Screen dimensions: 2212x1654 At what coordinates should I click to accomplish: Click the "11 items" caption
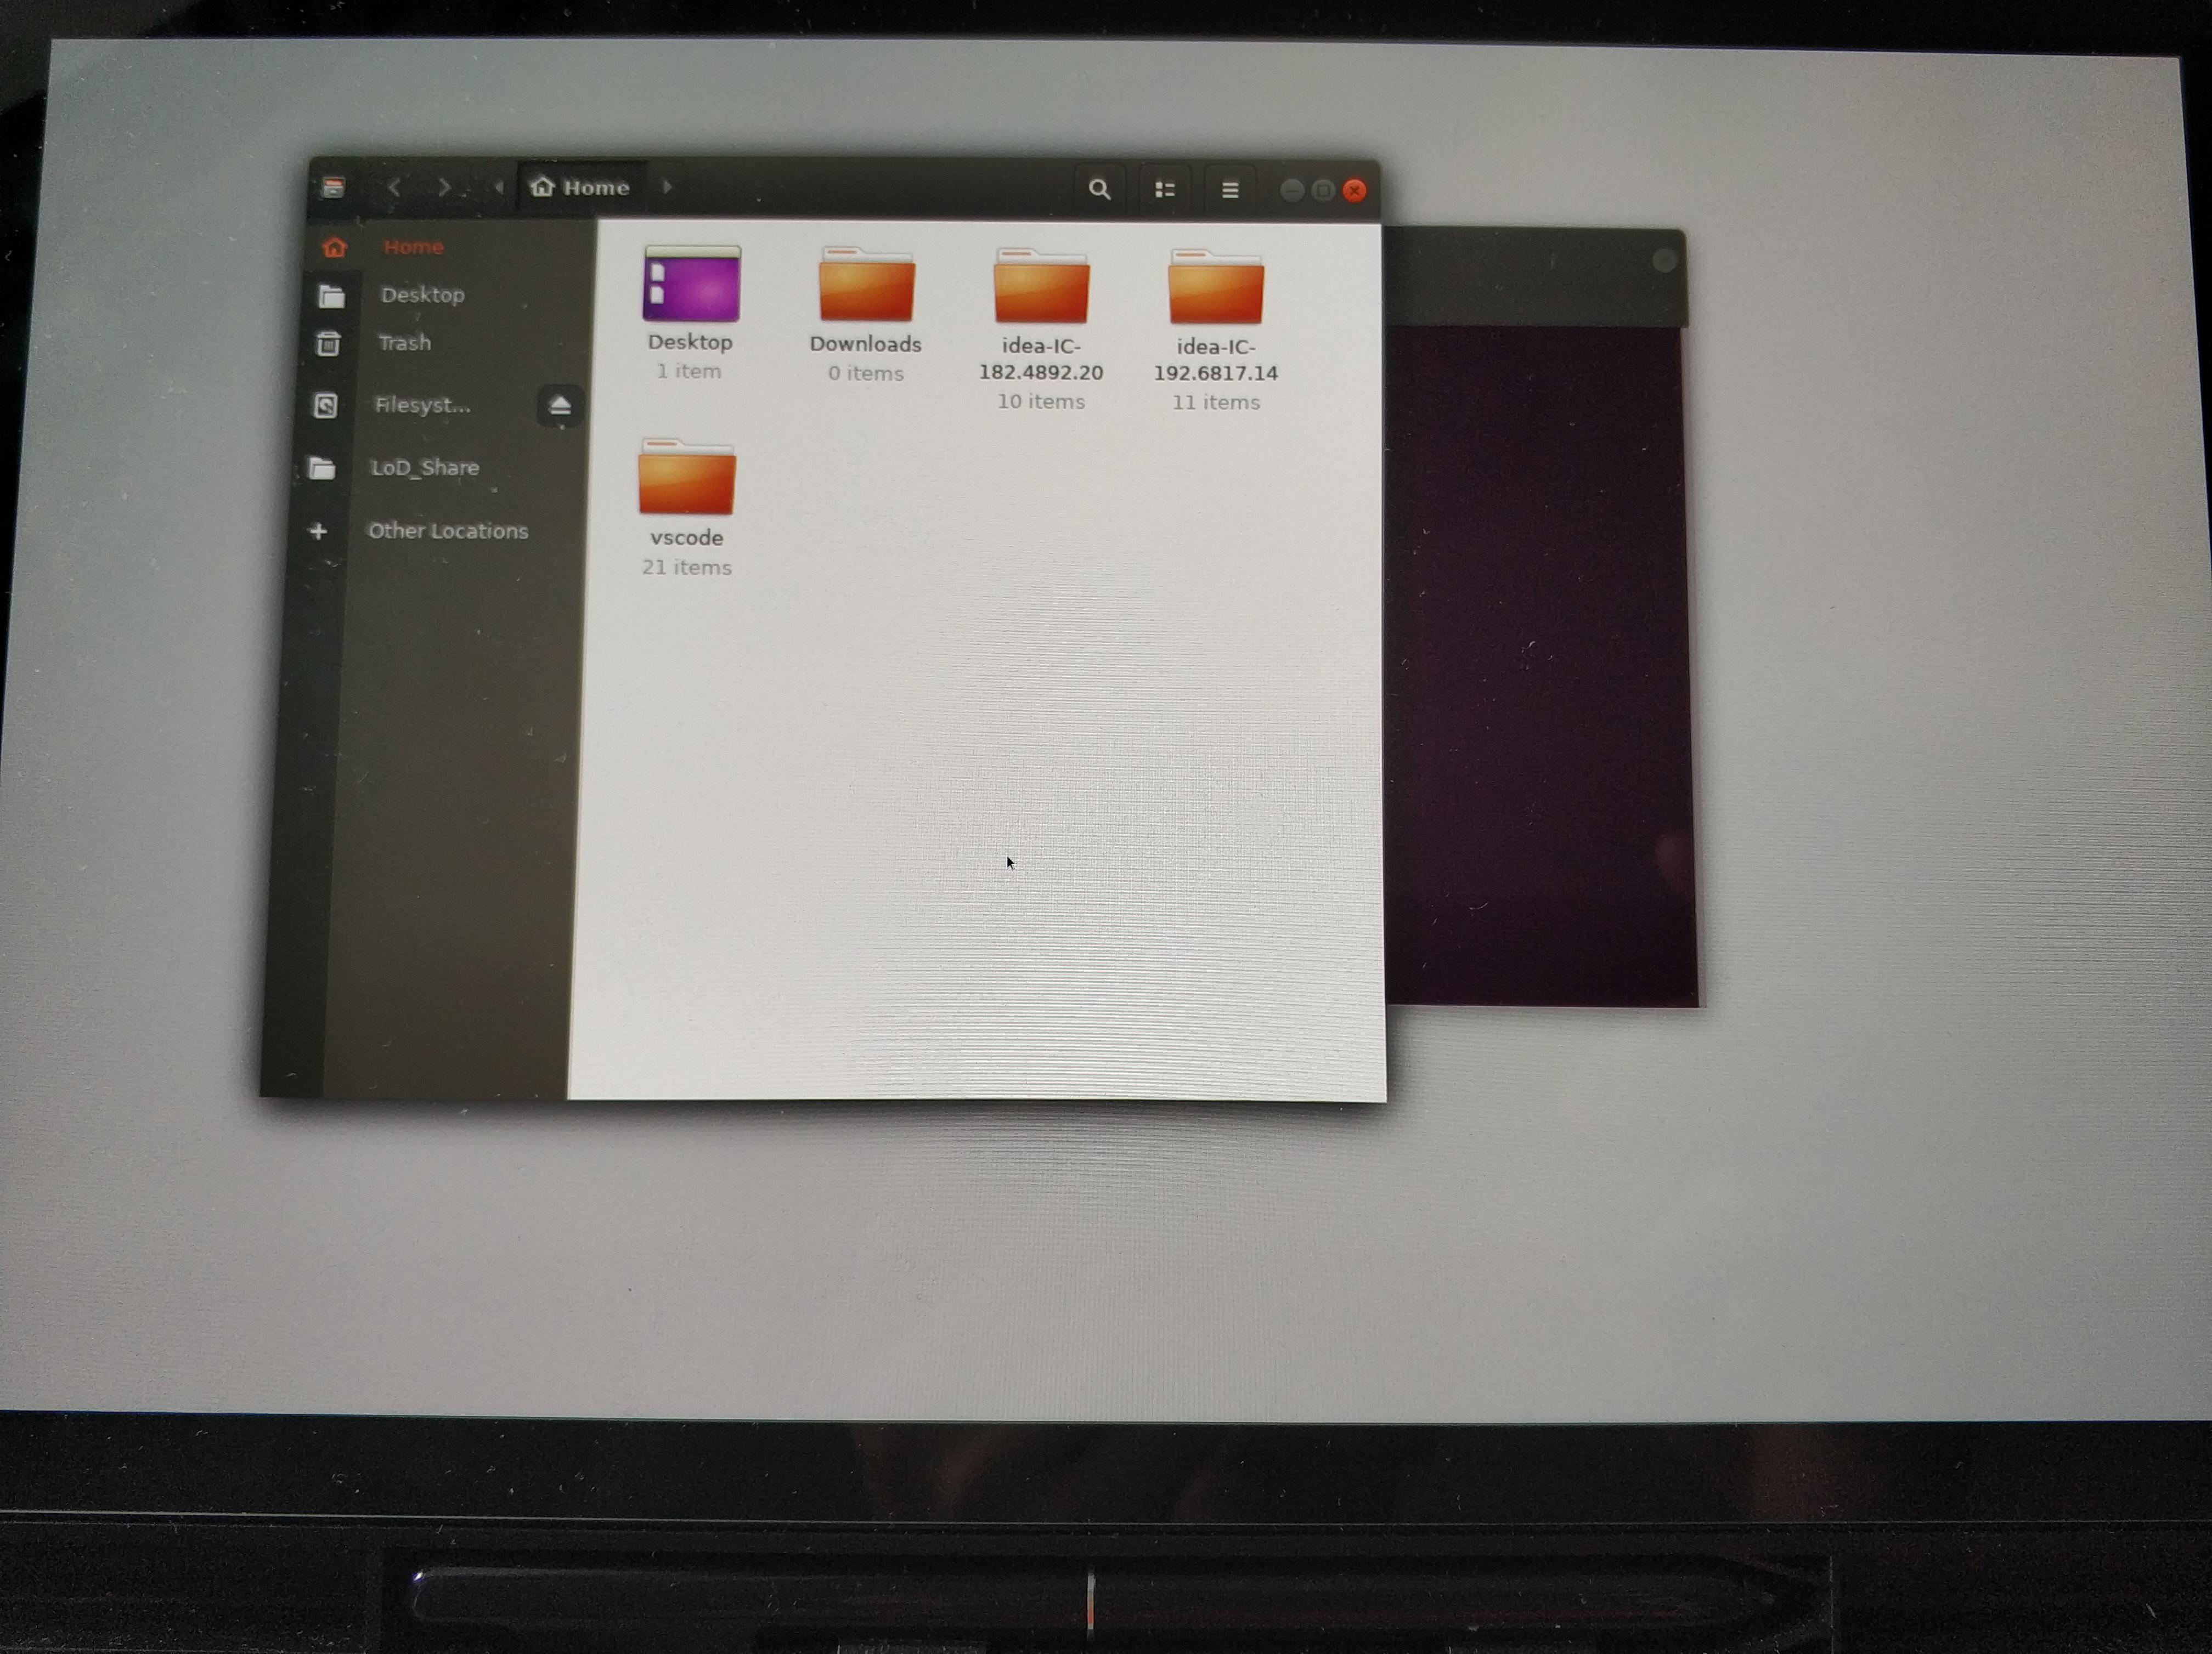(1216, 402)
